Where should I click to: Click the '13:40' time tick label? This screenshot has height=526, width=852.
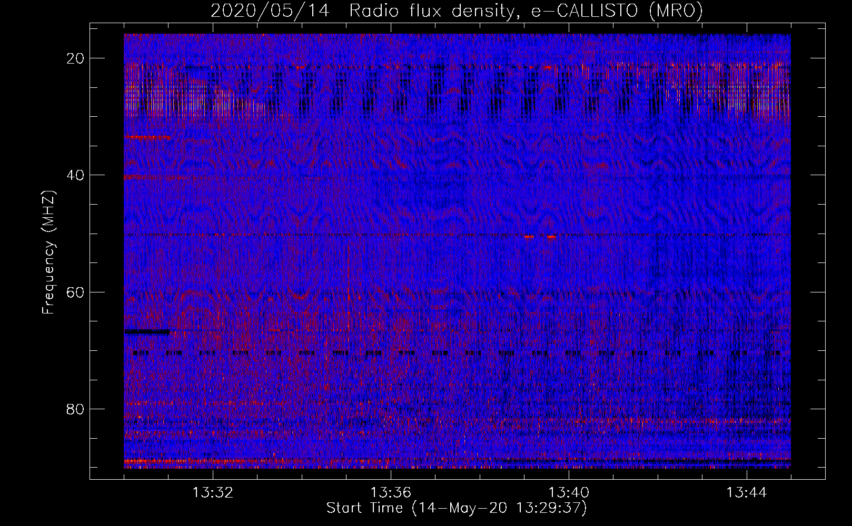(569, 493)
